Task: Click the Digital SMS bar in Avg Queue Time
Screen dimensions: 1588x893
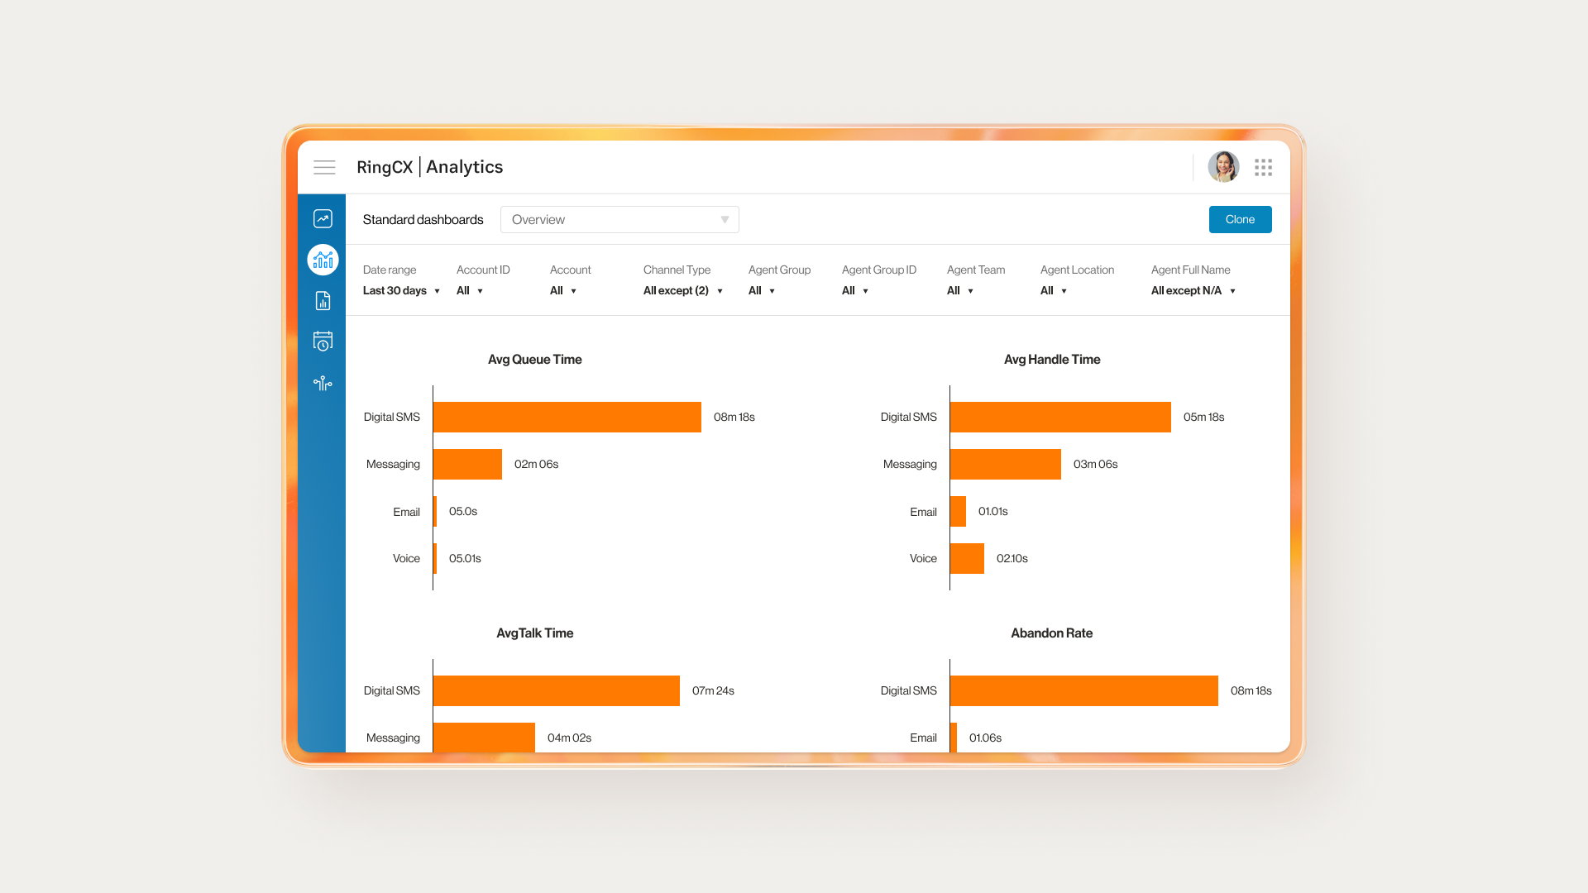Action: click(x=567, y=418)
